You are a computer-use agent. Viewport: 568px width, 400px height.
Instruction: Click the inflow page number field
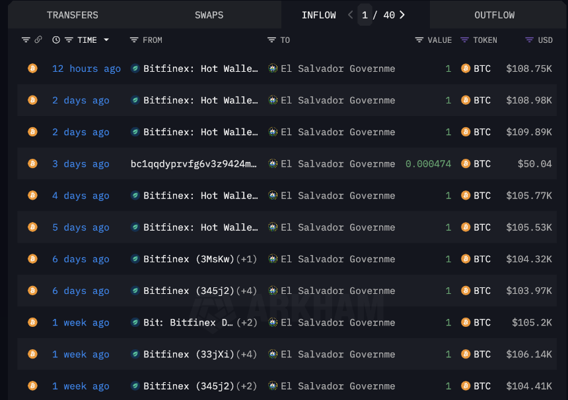(365, 14)
